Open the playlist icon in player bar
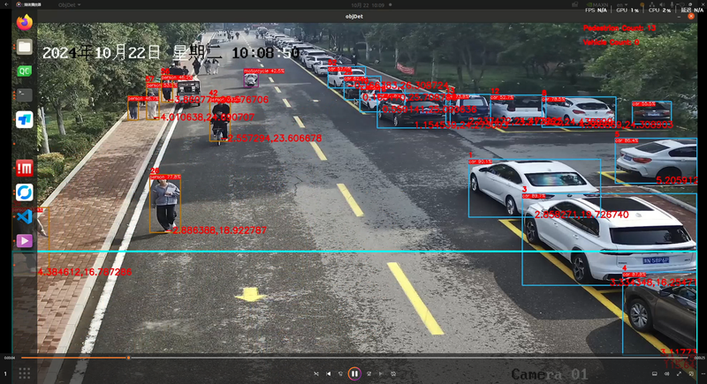 click(x=691, y=373)
